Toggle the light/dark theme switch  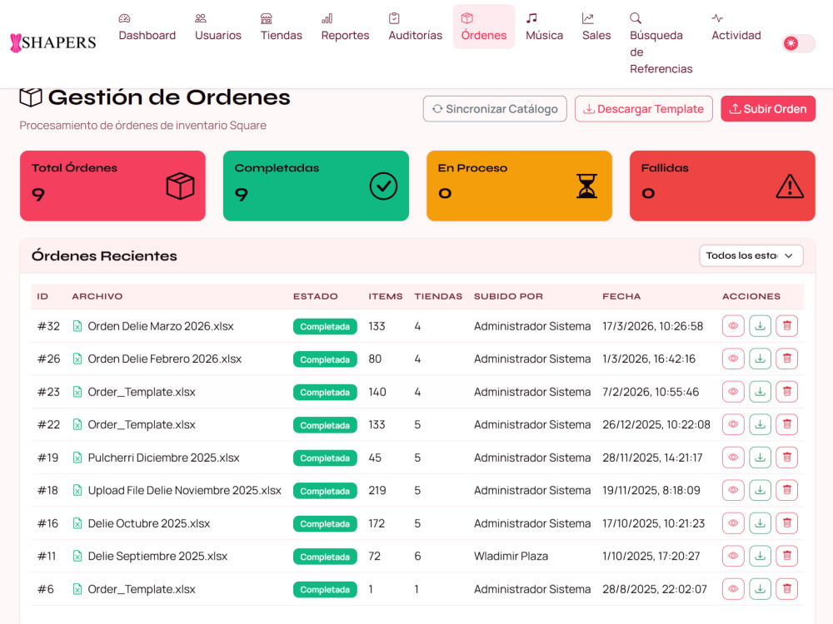[799, 43]
